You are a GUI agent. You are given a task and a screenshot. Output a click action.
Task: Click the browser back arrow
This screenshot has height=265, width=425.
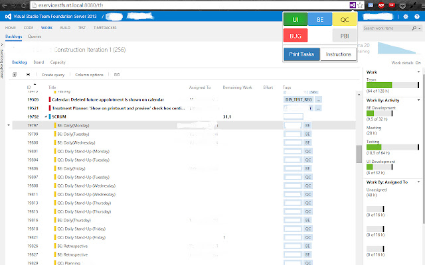click(x=5, y=5)
